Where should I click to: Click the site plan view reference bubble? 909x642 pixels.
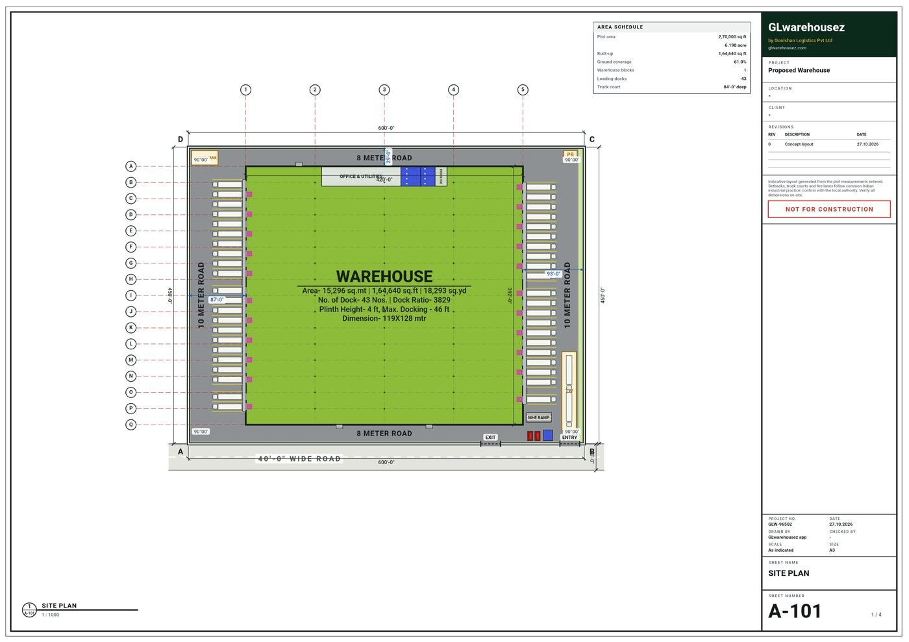29,610
